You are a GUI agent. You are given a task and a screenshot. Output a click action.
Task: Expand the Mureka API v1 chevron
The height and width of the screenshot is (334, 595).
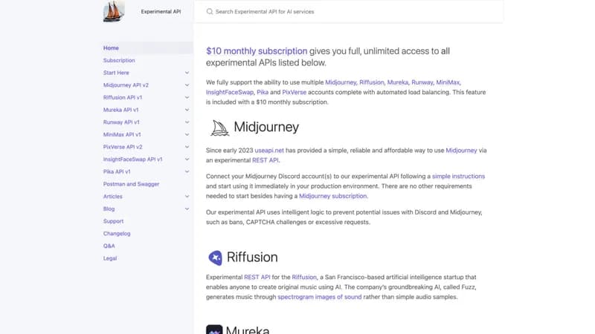click(x=187, y=110)
